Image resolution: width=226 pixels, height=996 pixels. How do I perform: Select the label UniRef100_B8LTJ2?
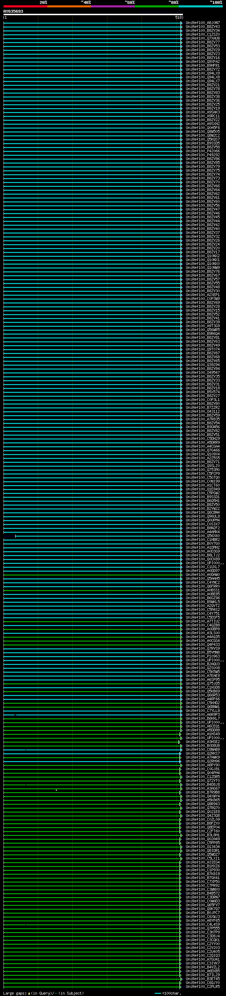203,555
